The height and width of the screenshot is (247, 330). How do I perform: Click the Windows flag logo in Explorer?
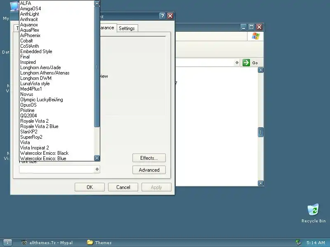255,36
